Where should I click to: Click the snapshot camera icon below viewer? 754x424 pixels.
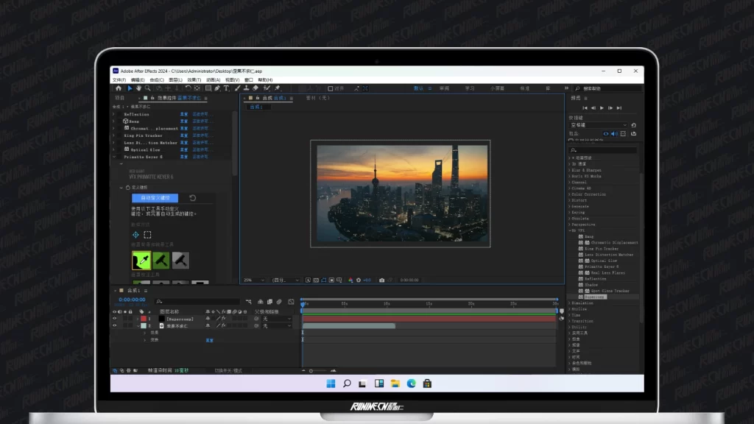pos(381,280)
